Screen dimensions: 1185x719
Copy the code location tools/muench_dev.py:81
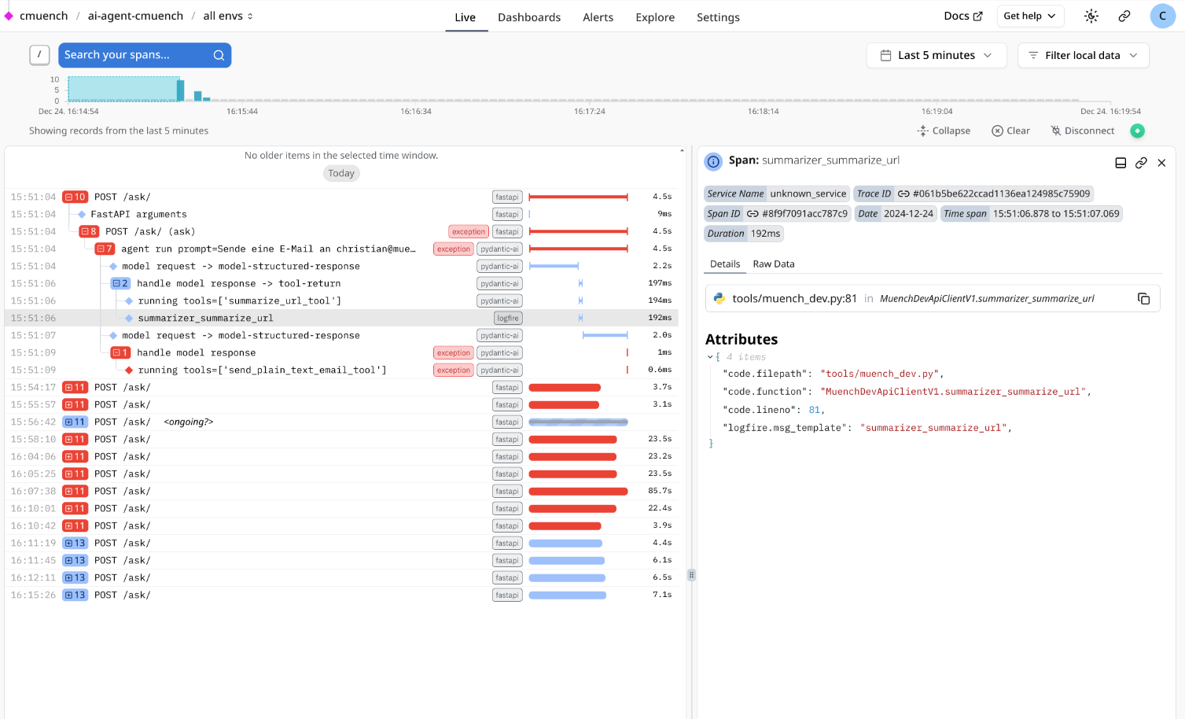coord(1143,298)
